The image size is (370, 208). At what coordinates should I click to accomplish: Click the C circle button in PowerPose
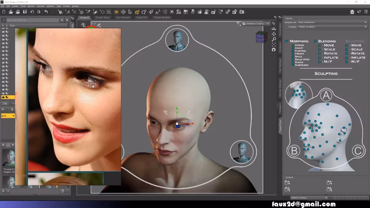[x=358, y=151]
